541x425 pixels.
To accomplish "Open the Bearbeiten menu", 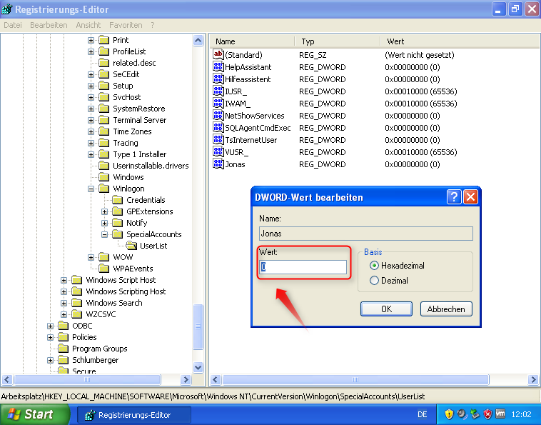I will pyautogui.click(x=49, y=25).
